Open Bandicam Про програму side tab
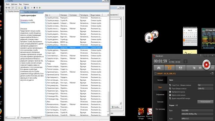The height and width of the screenshot is (121, 215). [160, 109]
